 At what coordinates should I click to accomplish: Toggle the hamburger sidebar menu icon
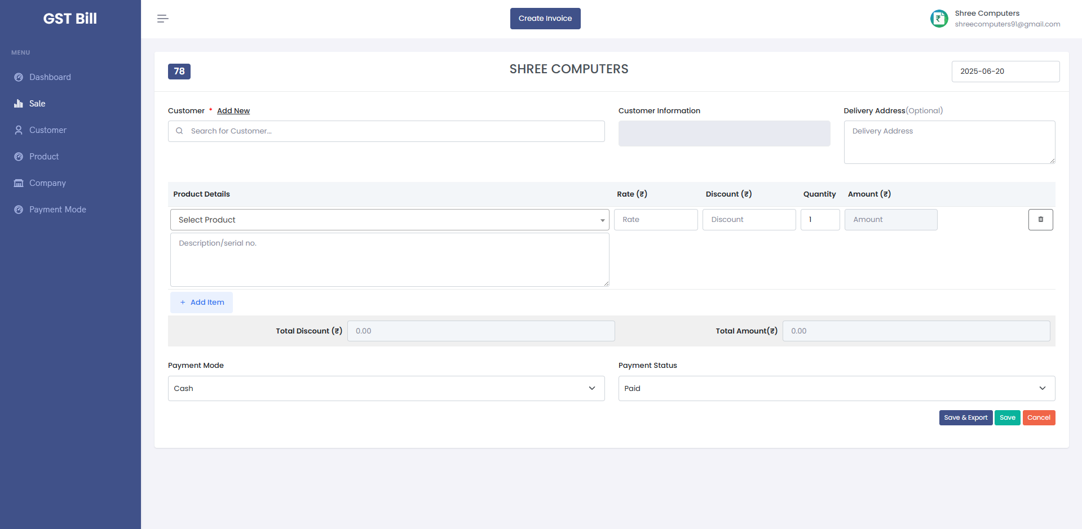[x=162, y=19]
